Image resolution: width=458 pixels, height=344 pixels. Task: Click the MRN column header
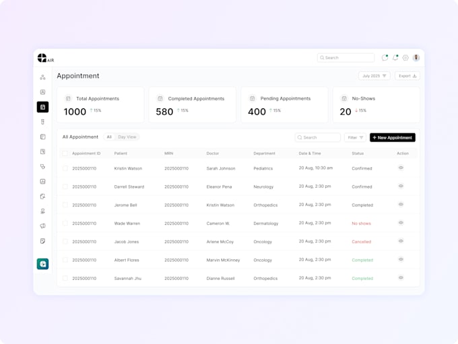tap(169, 153)
